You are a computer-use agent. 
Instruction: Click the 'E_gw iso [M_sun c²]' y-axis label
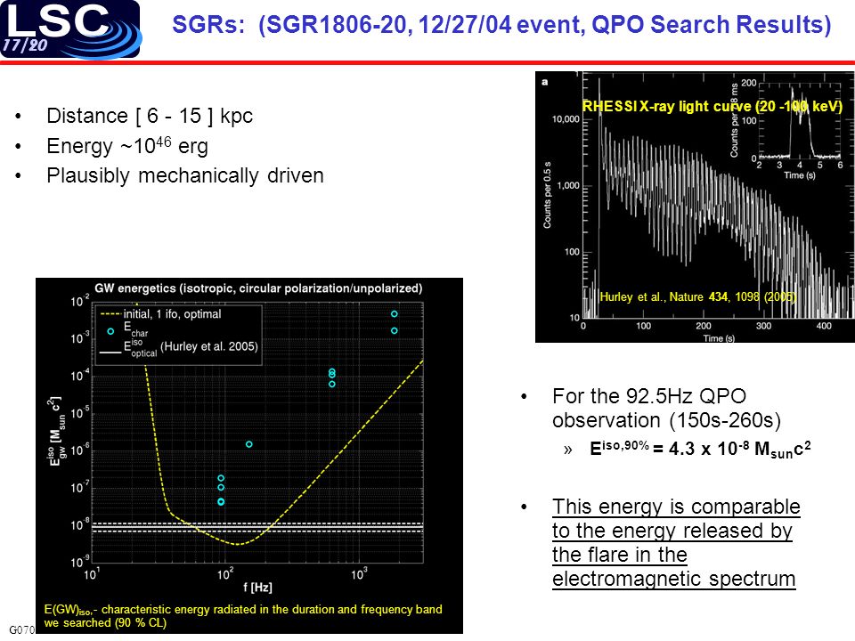click(x=56, y=431)
